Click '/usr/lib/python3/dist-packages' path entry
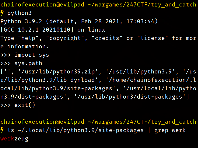 pyautogui.click(x=130, y=97)
